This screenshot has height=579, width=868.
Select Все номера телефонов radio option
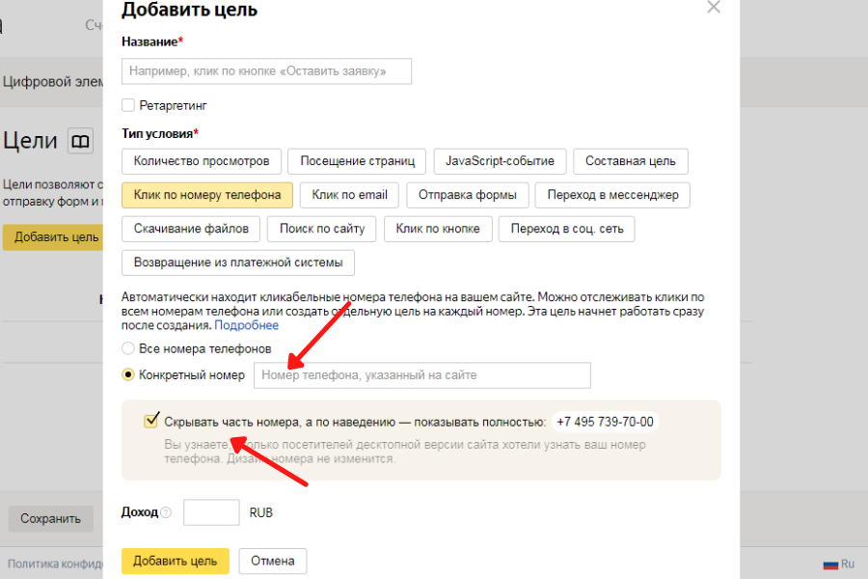(128, 348)
